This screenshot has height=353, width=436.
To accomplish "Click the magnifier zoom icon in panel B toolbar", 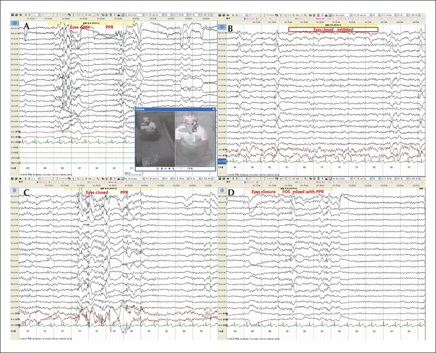I will point(305,15).
